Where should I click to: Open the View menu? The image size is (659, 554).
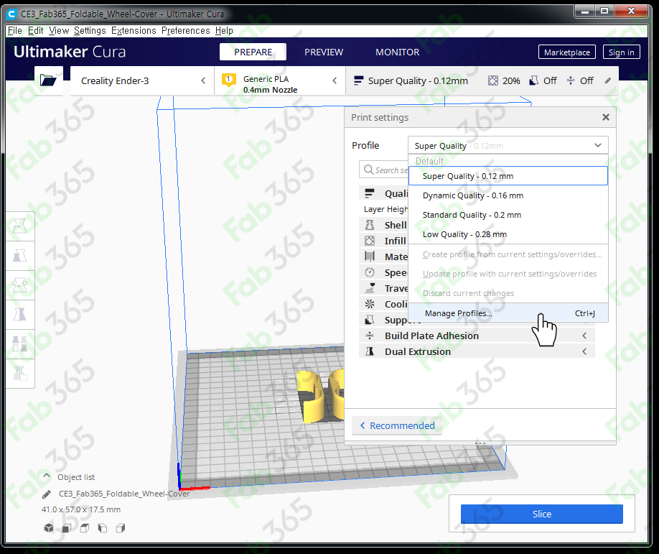click(59, 31)
